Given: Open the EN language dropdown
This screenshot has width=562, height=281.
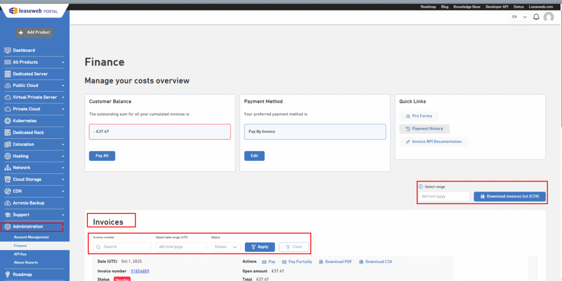Looking at the screenshot, I should point(519,17).
